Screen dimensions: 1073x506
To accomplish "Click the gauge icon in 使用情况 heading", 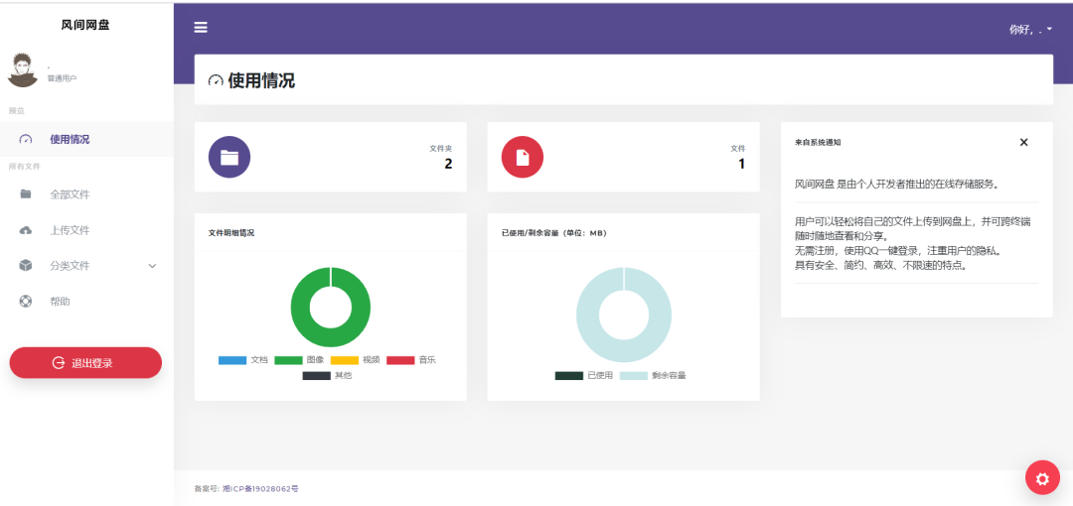I will [216, 80].
